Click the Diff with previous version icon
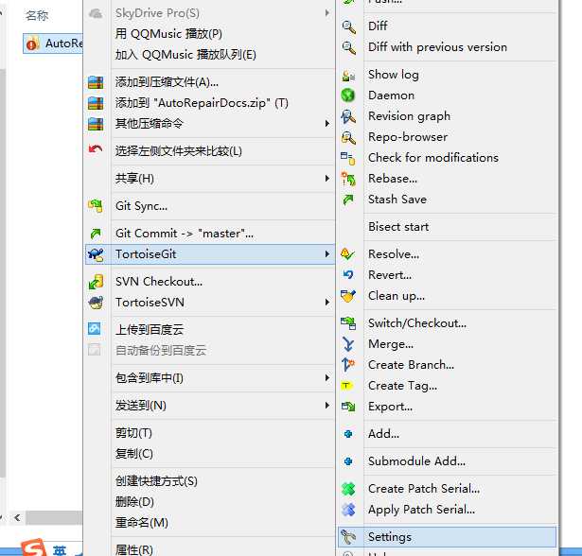The height and width of the screenshot is (556, 582). (348, 47)
